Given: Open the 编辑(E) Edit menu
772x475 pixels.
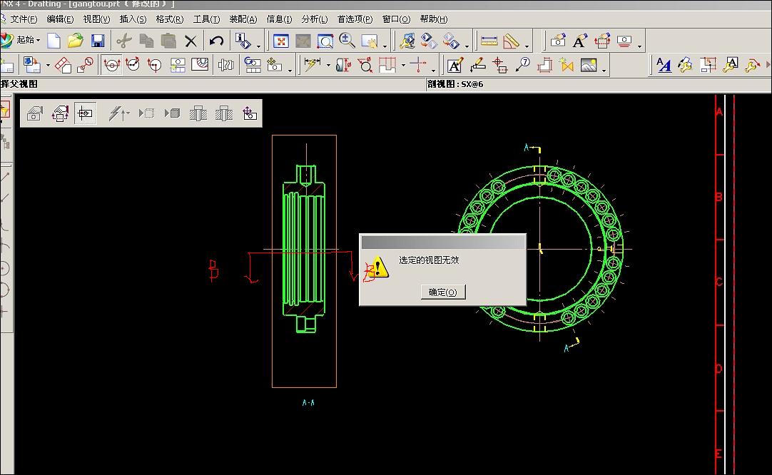Looking at the screenshot, I should [x=60, y=19].
